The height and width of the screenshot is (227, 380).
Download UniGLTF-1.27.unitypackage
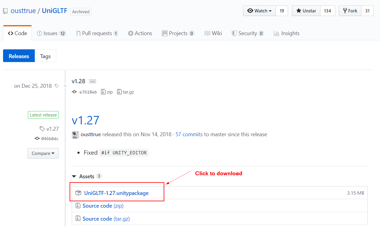tap(116, 193)
